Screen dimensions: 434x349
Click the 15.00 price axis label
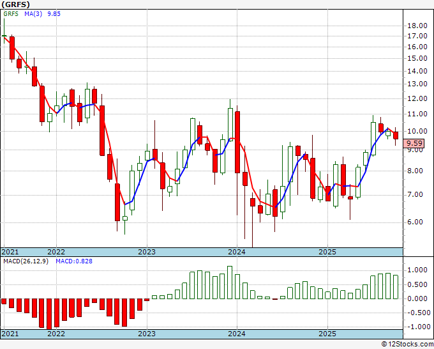[x=417, y=58]
